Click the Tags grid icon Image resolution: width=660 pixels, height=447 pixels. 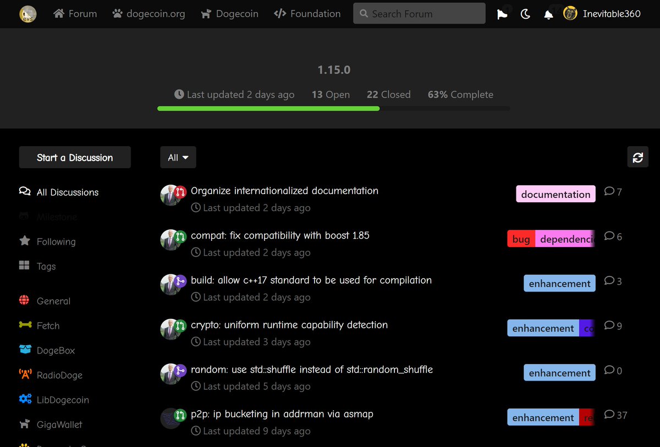point(25,266)
